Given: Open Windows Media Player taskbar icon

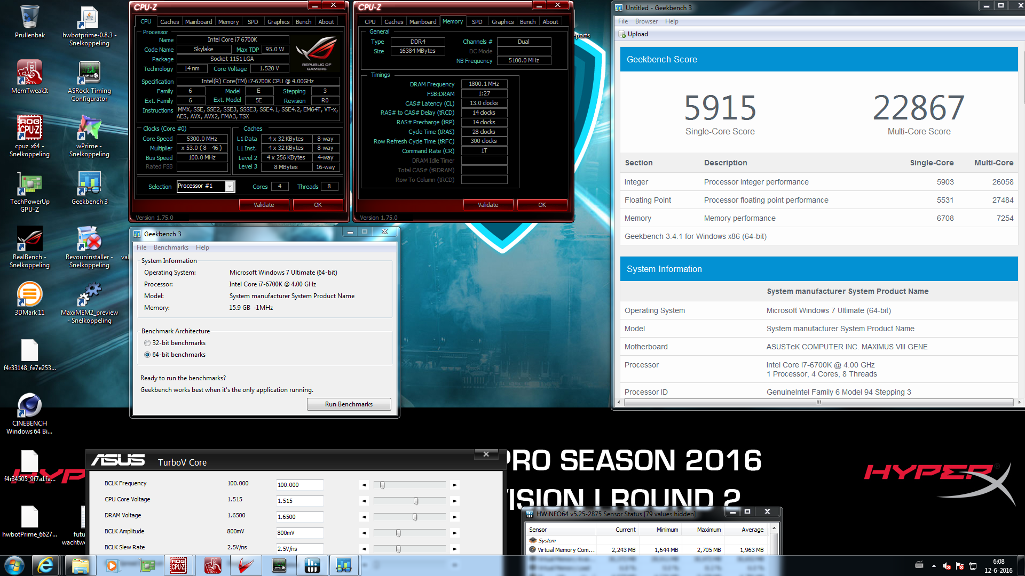Looking at the screenshot, I should click(x=112, y=565).
